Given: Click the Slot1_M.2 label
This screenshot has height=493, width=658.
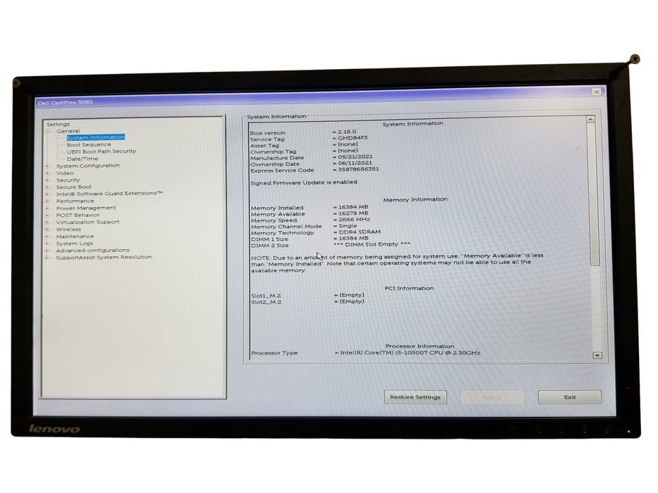Looking at the screenshot, I should tap(266, 296).
